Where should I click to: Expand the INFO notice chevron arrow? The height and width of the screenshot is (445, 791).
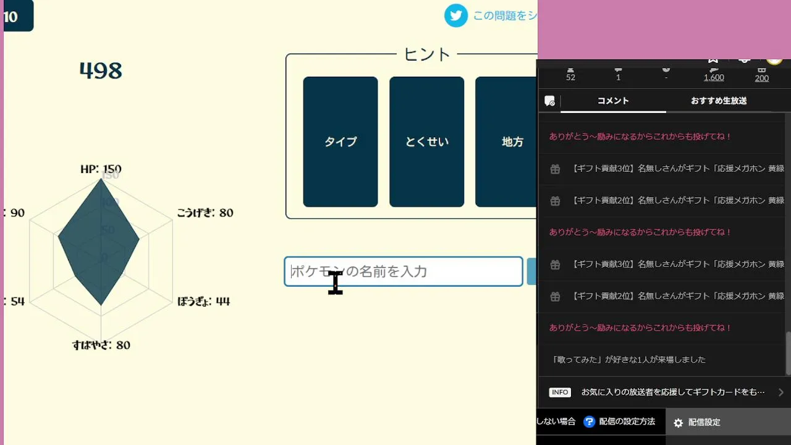(781, 392)
